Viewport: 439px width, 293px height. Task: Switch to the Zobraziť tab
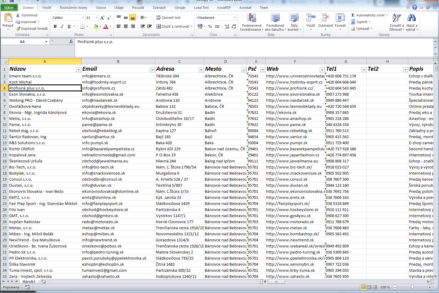pos(159,8)
